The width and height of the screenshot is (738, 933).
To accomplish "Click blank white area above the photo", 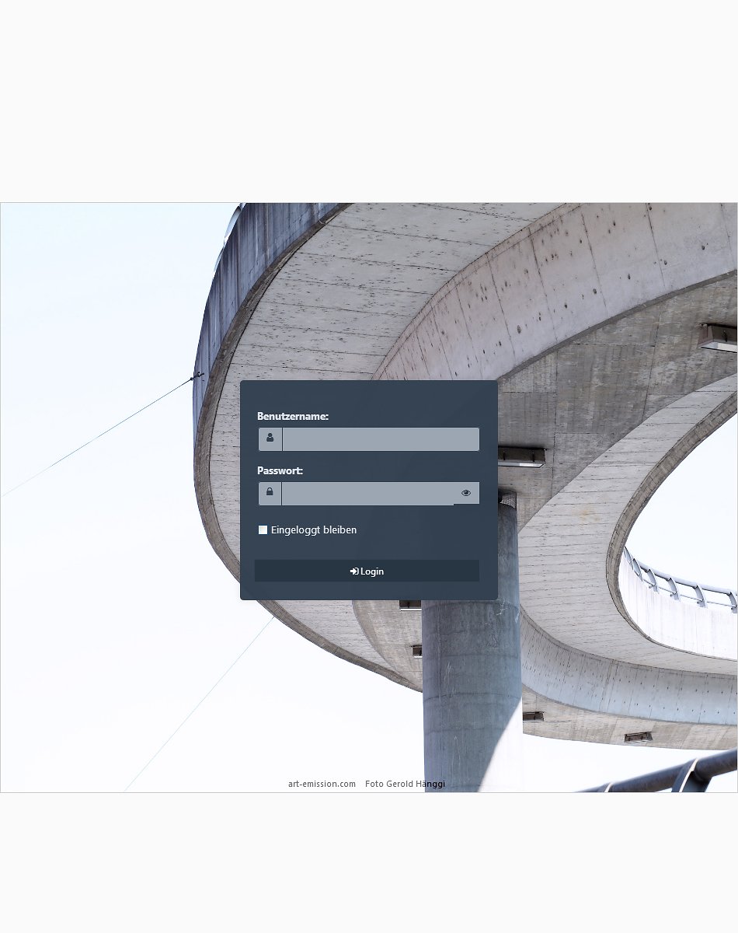I will pos(369,101).
